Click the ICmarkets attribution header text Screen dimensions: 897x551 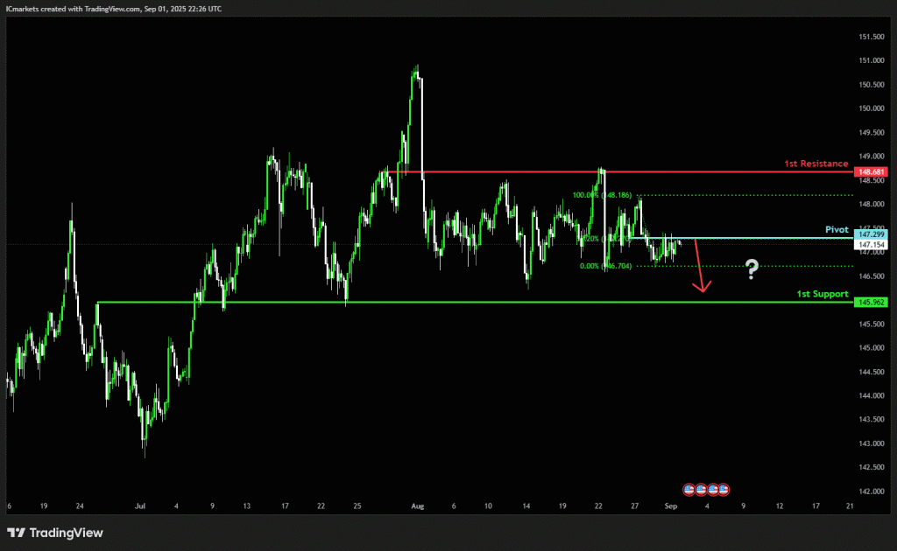pyautogui.click(x=114, y=9)
